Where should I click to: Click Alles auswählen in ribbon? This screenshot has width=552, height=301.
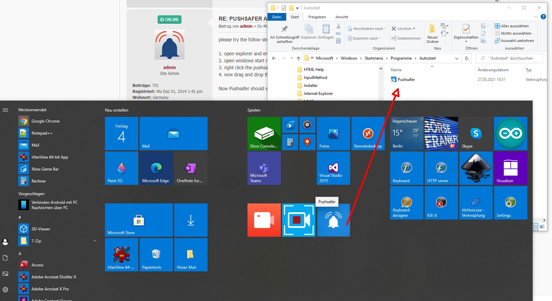512,26
